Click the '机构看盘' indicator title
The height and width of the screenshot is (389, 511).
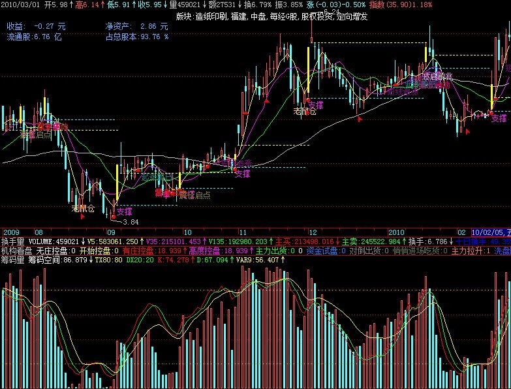[16, 251]
